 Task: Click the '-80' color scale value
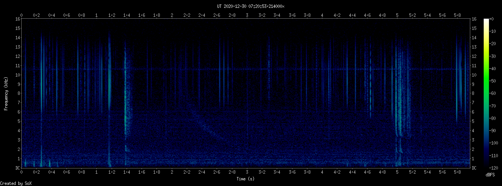click(x=492, y=118)
